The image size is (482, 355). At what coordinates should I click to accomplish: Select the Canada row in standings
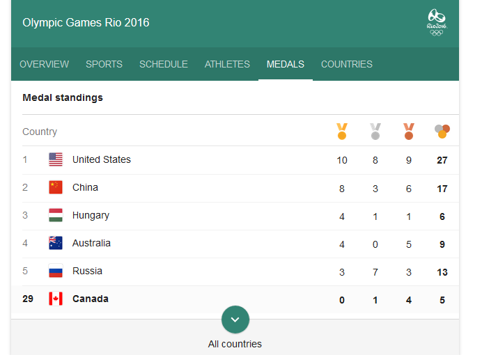pos(209,299)
